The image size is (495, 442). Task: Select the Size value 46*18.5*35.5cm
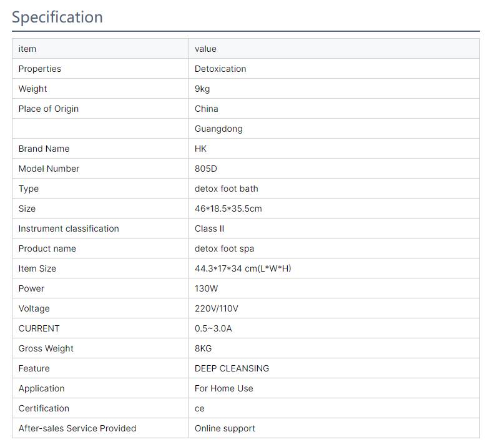point(228,209)
